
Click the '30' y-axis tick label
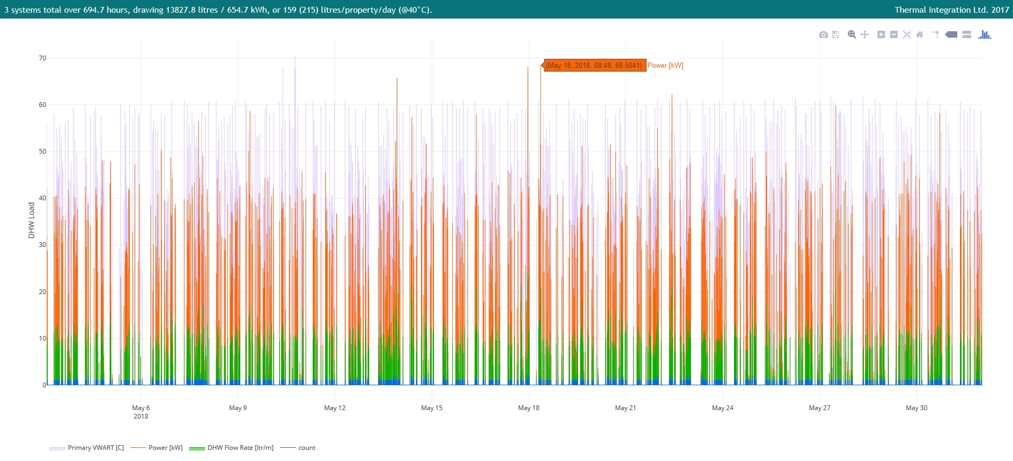[x=42, y=245]
